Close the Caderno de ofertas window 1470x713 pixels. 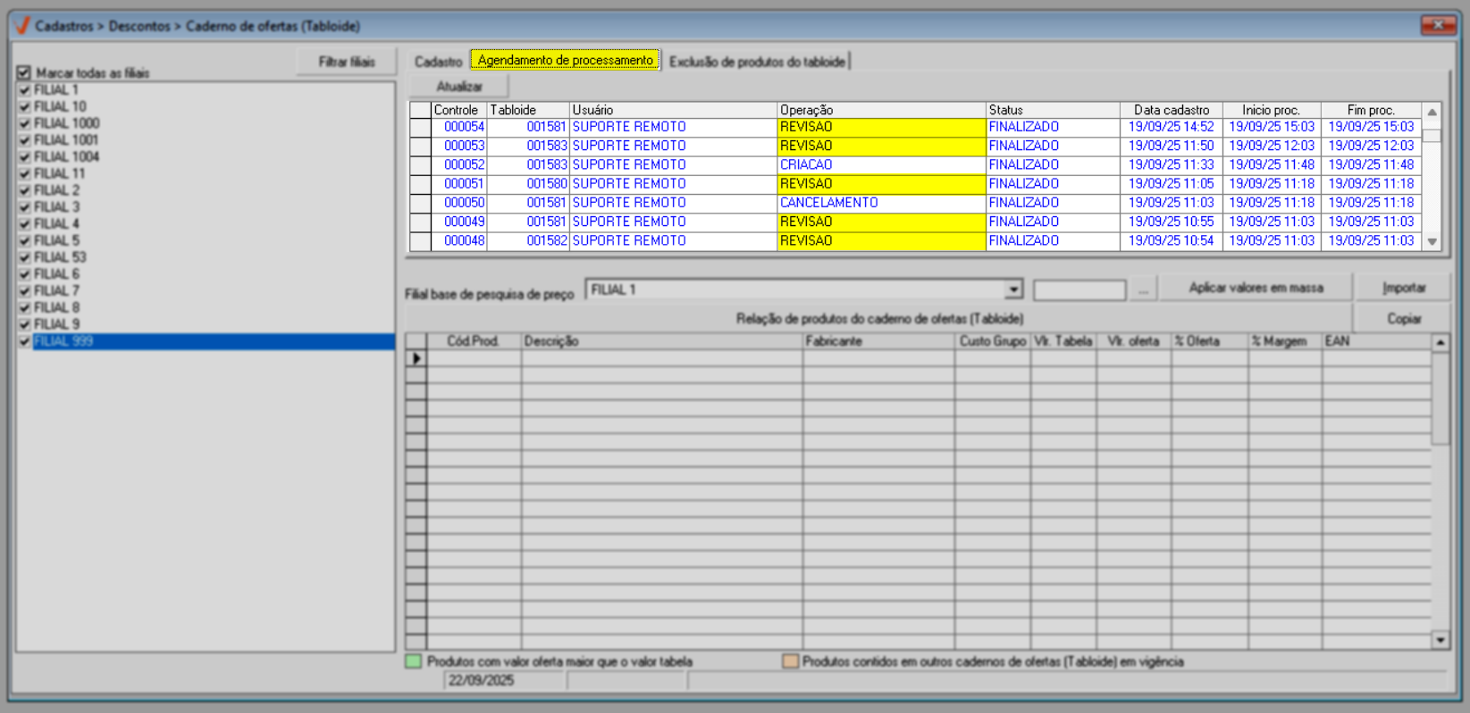coord(1437,25)
